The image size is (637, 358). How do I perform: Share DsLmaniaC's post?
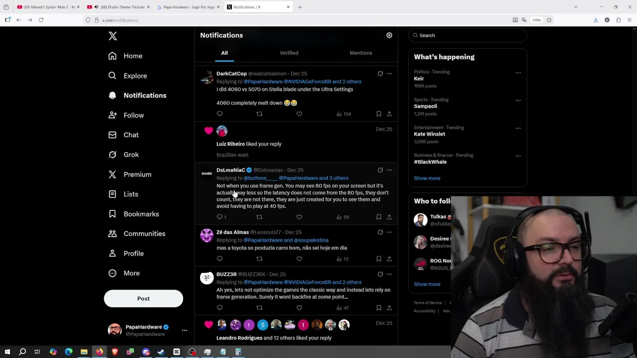[389, 217]
